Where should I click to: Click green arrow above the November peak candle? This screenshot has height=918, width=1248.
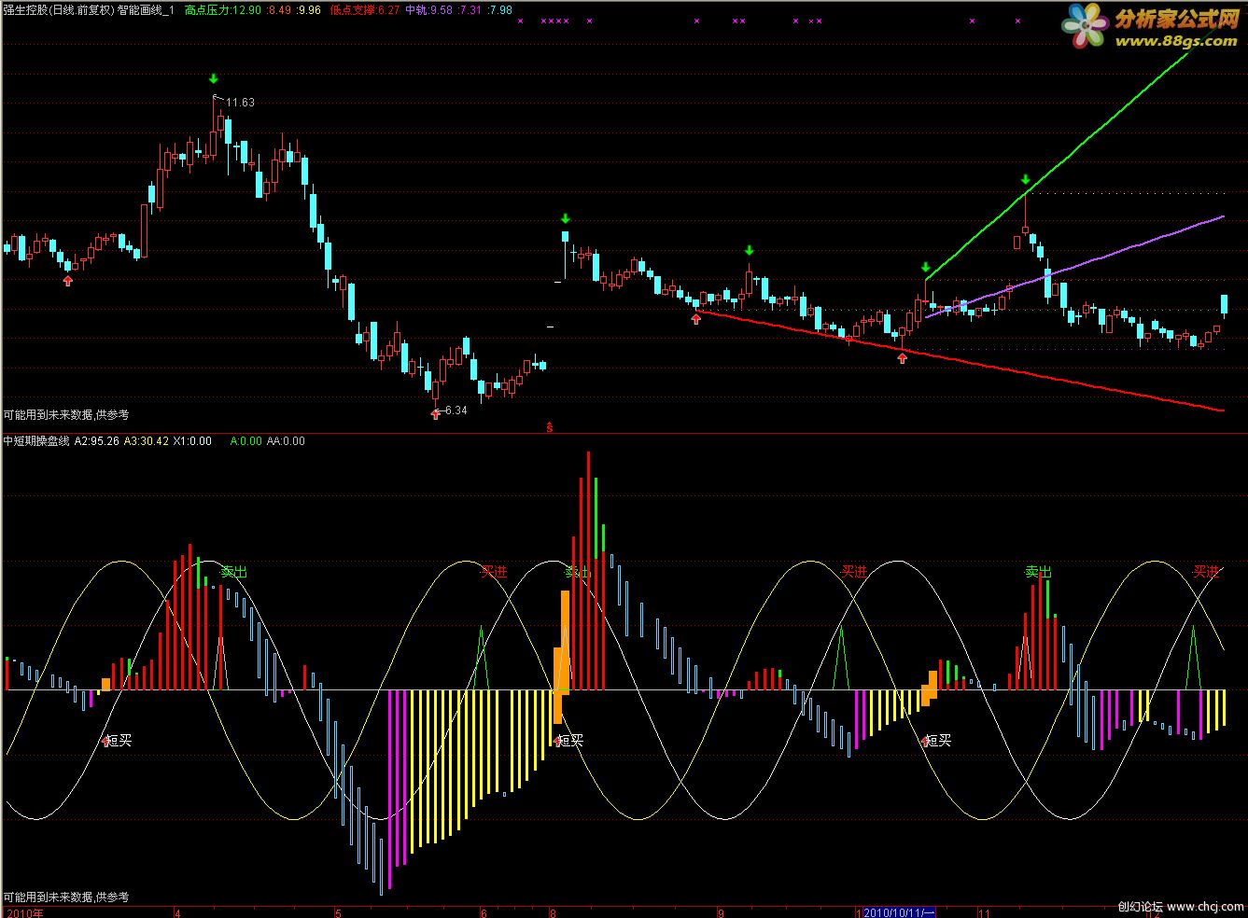coord(1025,179)
